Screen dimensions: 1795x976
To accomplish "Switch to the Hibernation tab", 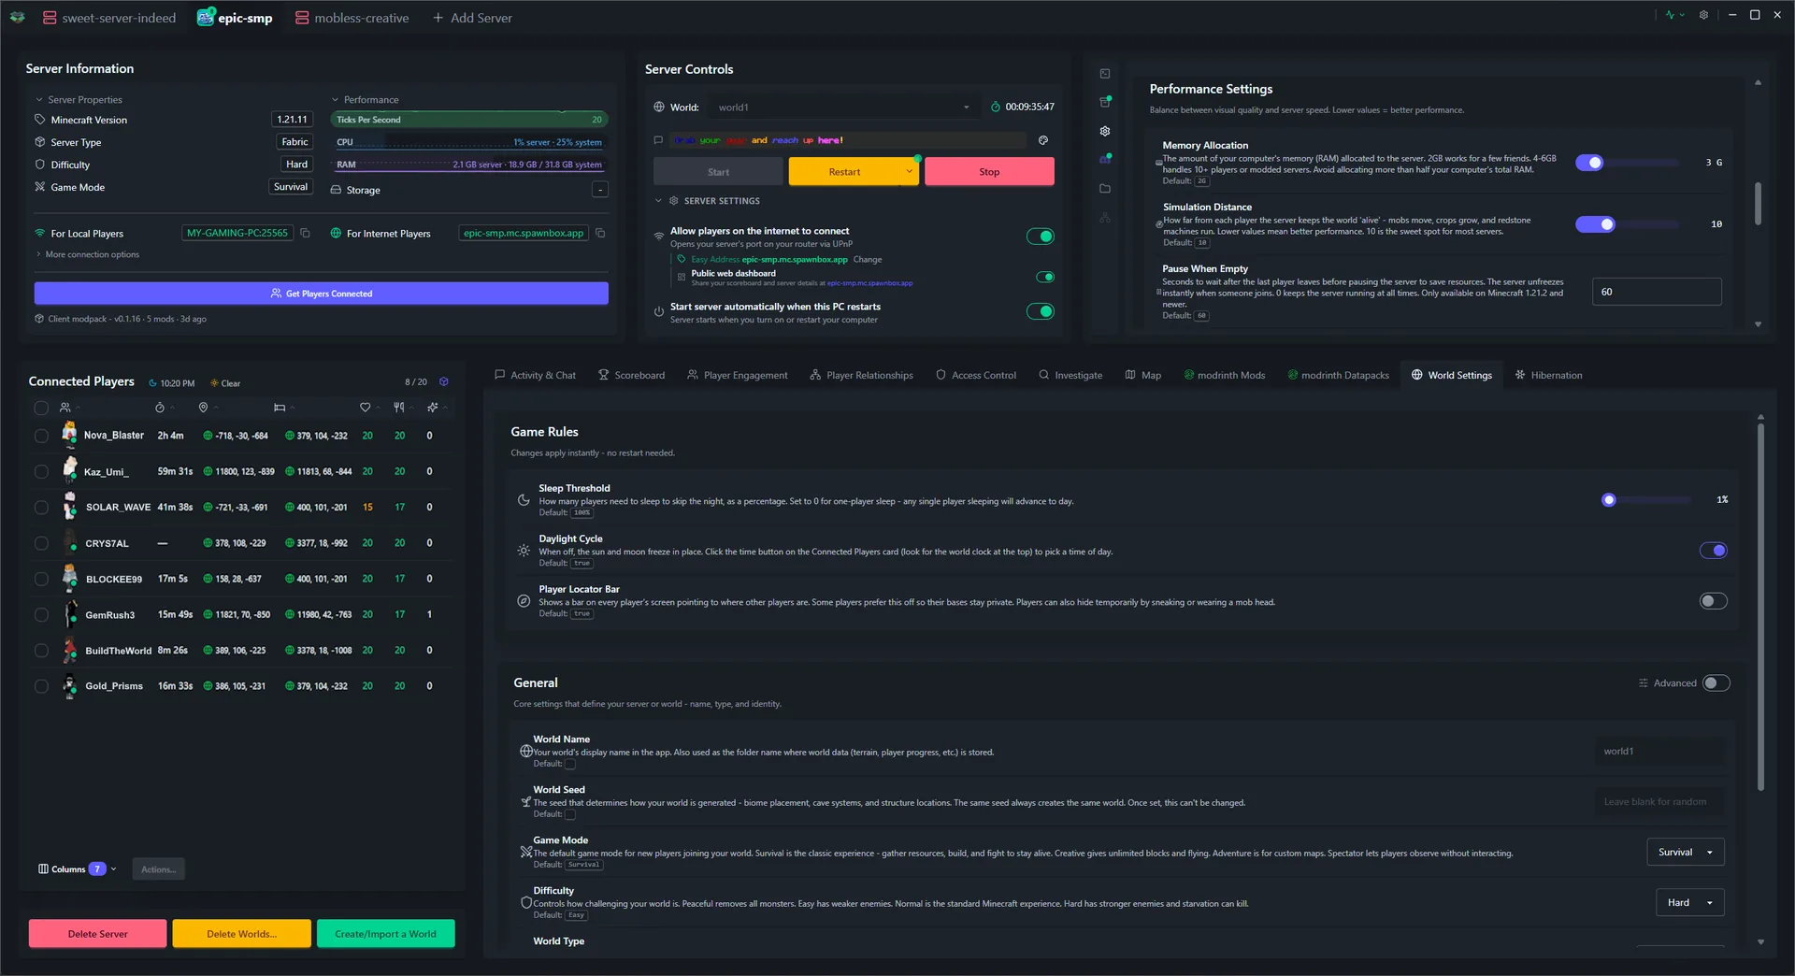I will pos(1548,375).
